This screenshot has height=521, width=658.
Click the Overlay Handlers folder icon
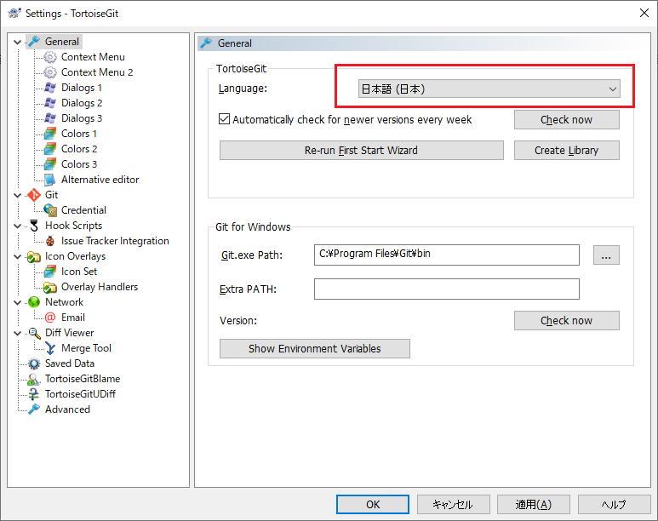click(x=50, y=287)
